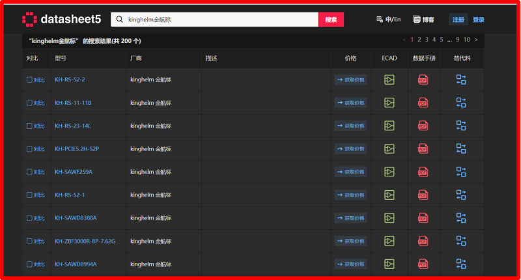Screen dimensions: 521x280
Task: Click the 替代料 column header
Action: (x=462, y=58)
